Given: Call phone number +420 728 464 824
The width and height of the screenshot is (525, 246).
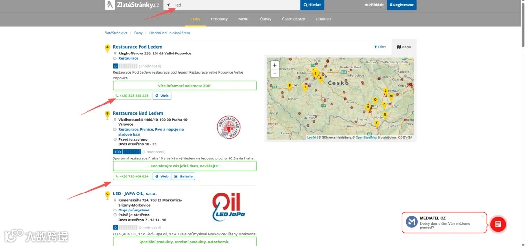Looking at the screenshot, I should point(132,176).
